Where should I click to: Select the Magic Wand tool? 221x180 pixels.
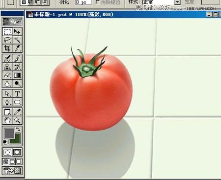tap(17, 40)
